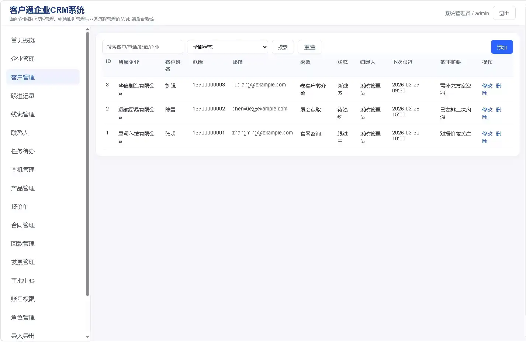Image resolution: width=526 pixels, height=342 pixels.
Task: Navigate to 联系人 management
Action: tap(20, 133)
